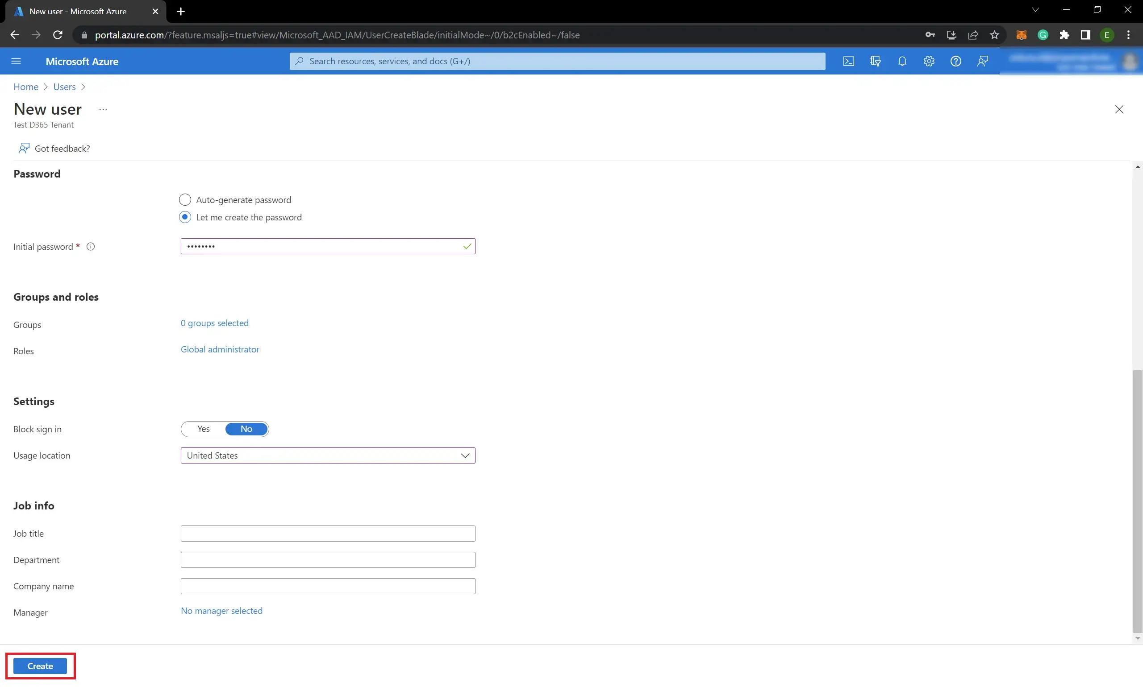Screen dimensions: 1143x687
Task: Click the Users breadcrumb link
Action: [64, 87]
